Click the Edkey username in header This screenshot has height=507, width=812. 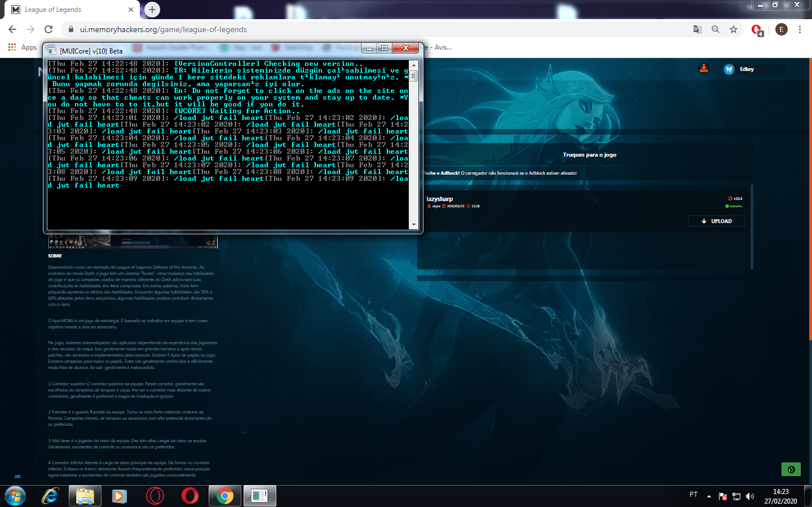[747, 69]
